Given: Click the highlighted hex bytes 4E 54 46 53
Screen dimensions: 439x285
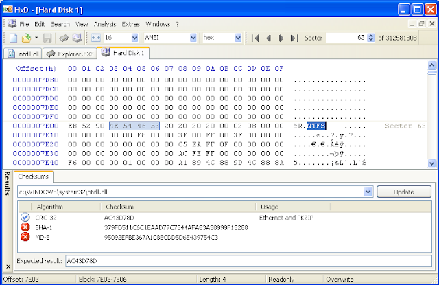Looking at the screenshot, I should pos(134,126).
